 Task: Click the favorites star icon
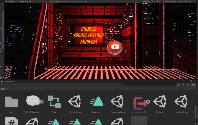188,85
